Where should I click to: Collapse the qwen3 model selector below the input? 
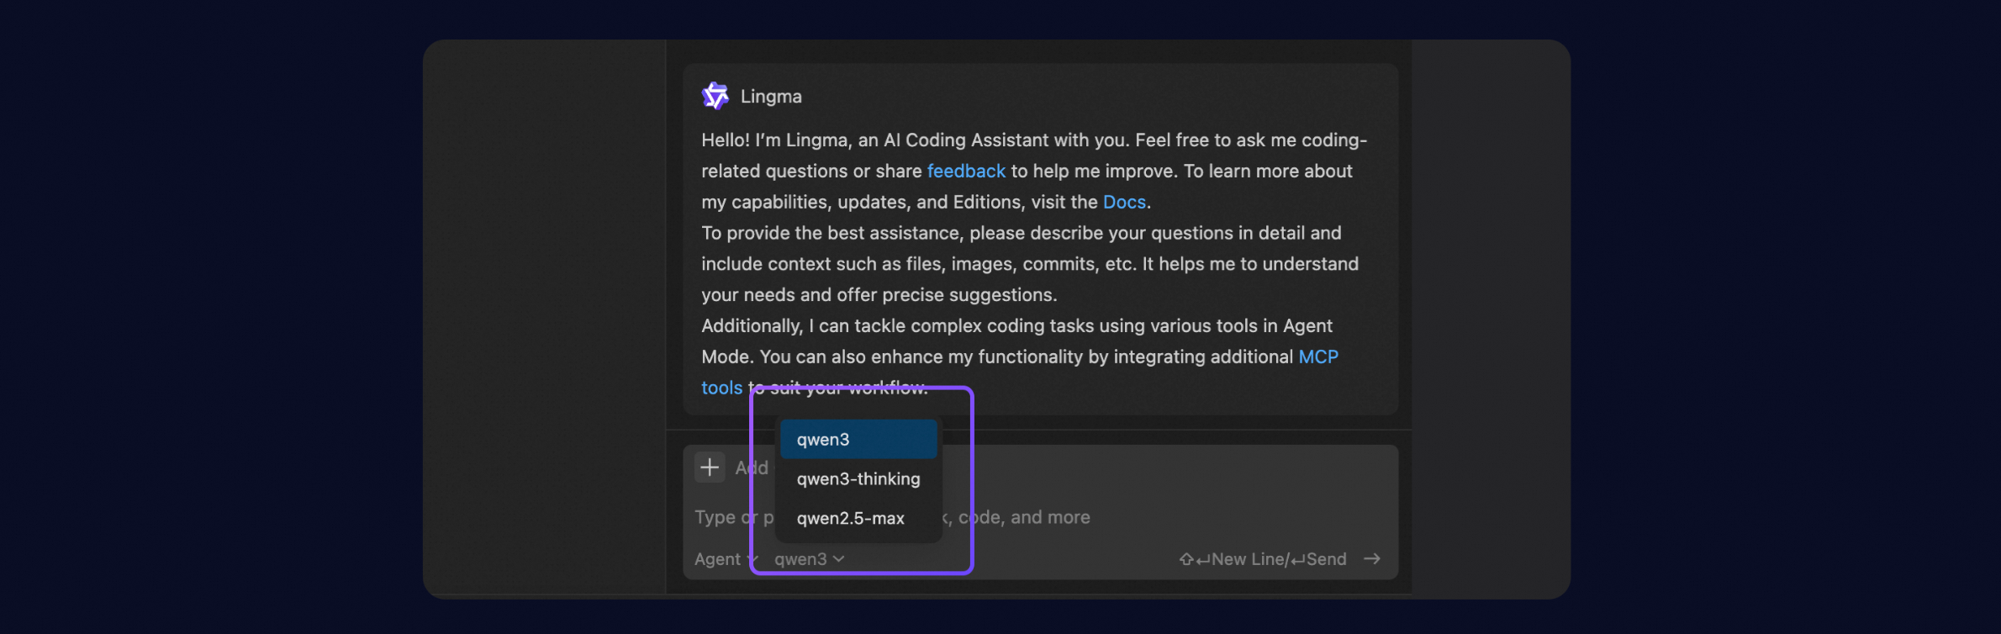coord(809,559)
